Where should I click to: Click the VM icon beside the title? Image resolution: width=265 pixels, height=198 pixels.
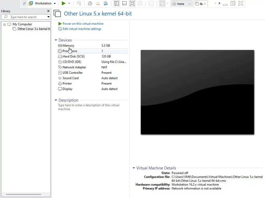pyautogui.click(x=57, y=13)
